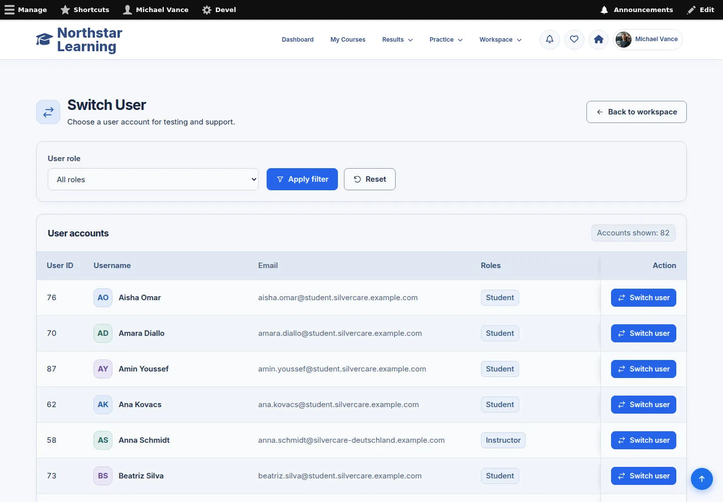
Task: Switch user to Ana Kovacs
Action: coord(644,405)
